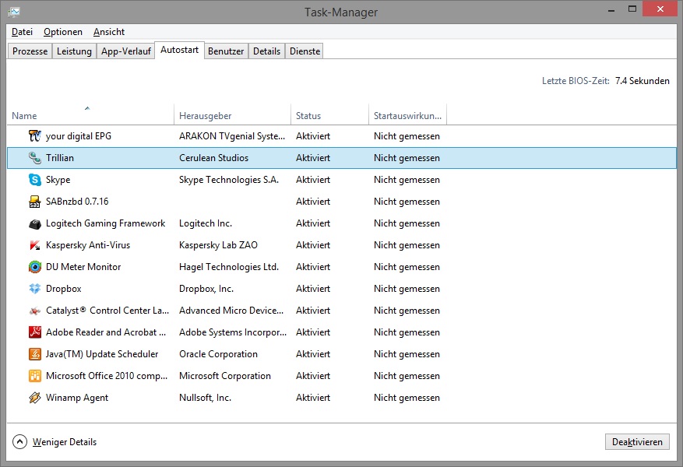Screen dimensions: 683x467
Task: Click publisher Cerulean Studios
Action: [213, 157]
